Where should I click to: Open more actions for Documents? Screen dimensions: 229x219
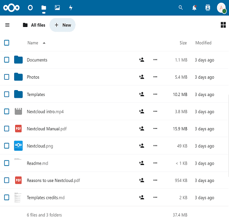[x=155, y=59]
